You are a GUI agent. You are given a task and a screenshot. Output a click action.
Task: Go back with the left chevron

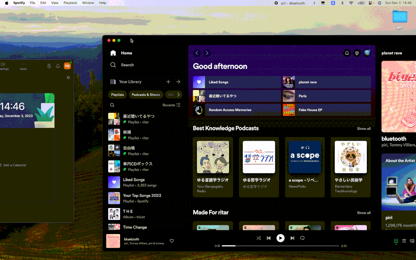pos(197,53)
